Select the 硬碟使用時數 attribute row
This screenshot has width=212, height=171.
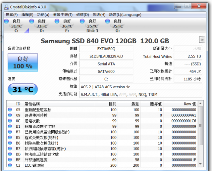(x=102, y=115)
